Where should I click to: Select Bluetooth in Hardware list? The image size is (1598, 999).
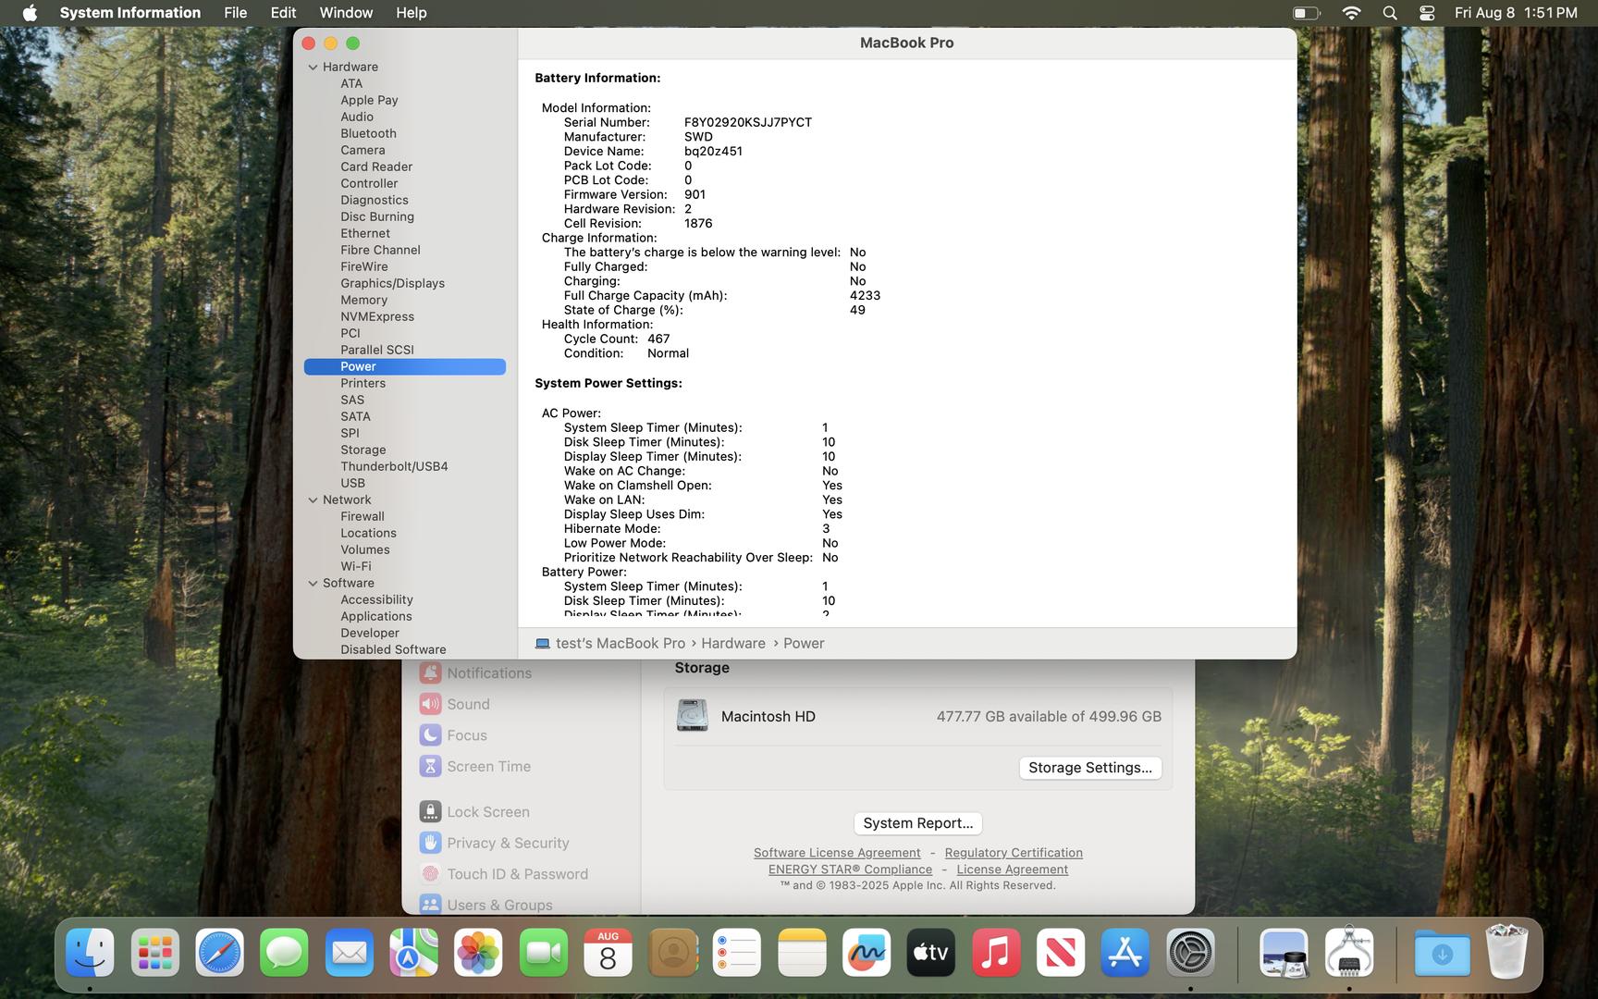(x=368, y=133)
